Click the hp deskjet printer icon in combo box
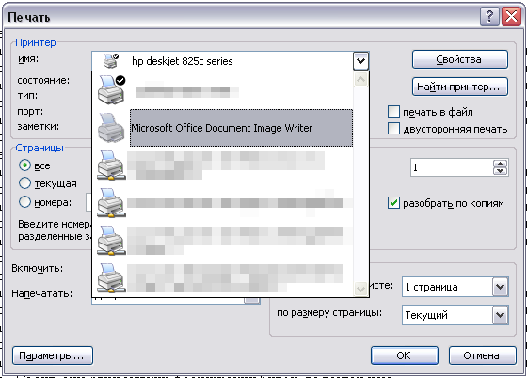527x378 pixels. point(111,61)
